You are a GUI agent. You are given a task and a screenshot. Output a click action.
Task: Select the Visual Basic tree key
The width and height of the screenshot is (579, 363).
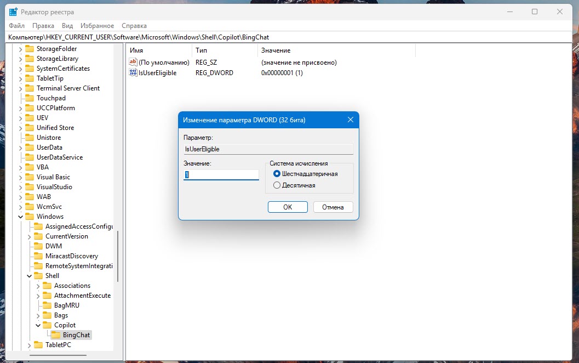[53, 177]
